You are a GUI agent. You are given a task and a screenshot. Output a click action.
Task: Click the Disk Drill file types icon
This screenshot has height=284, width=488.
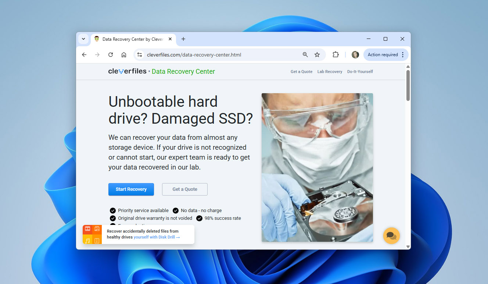(92, 234)
